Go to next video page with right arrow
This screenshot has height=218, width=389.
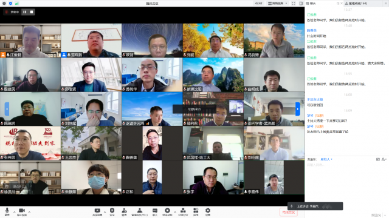(x=297, y=109)
